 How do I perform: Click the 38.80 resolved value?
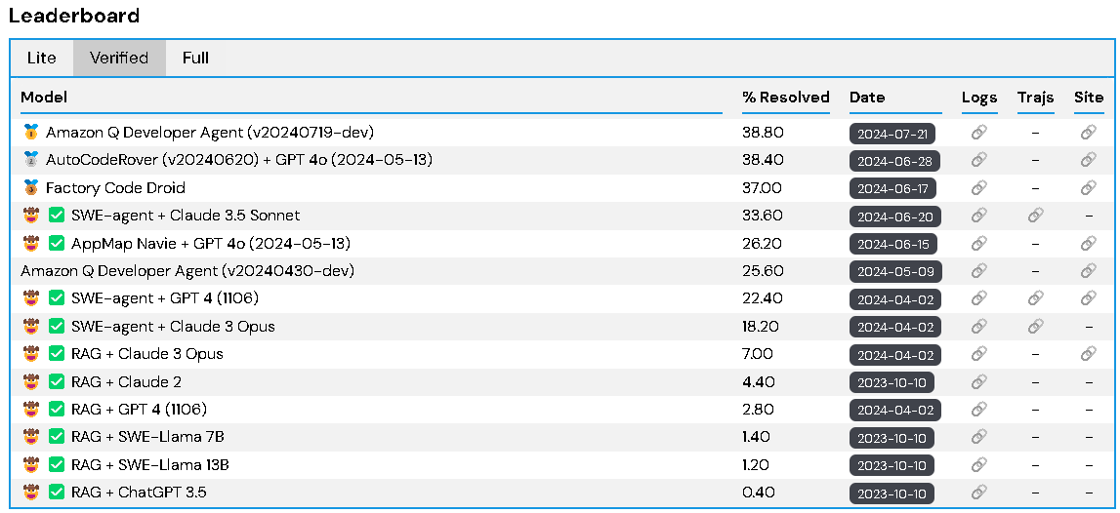[763, 132]
